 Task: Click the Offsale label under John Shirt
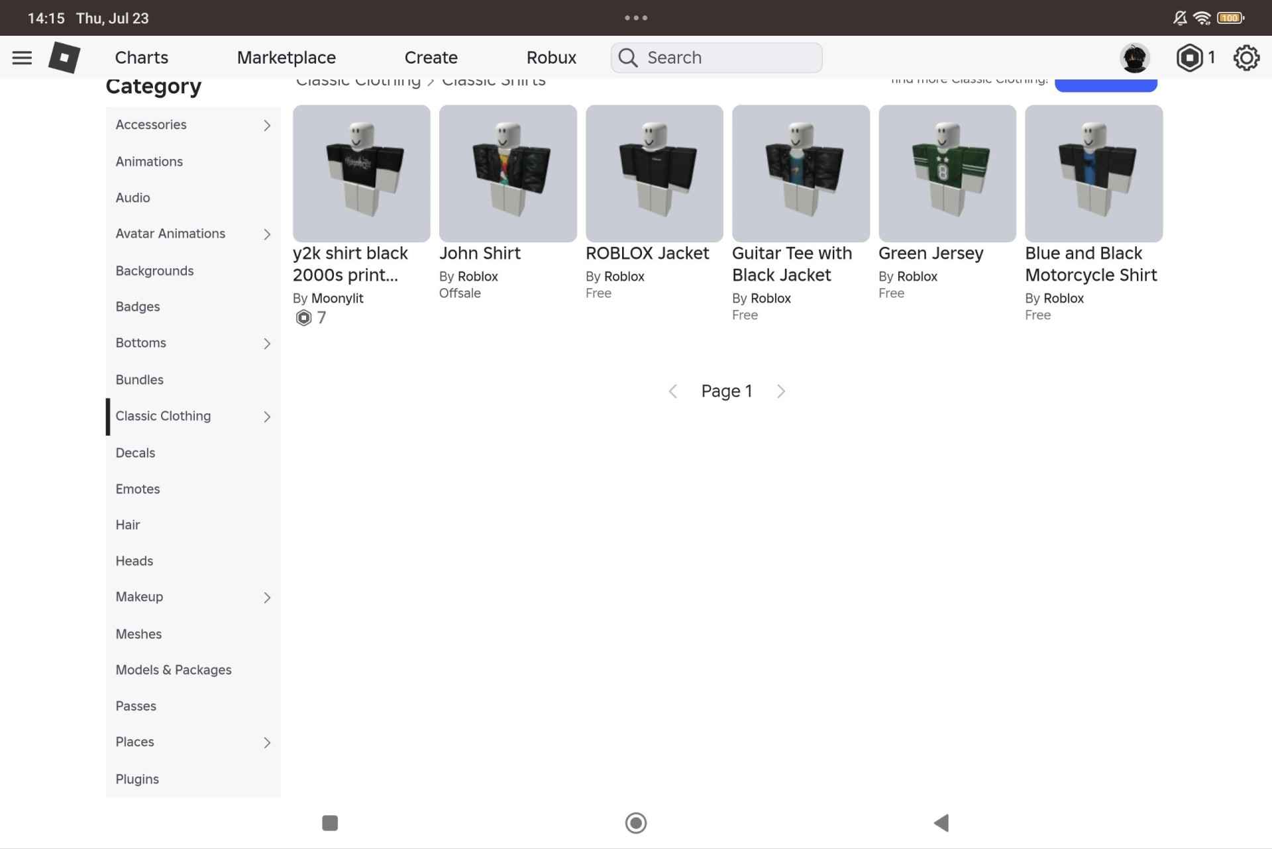pyautogui.click(x=460, y=293)
